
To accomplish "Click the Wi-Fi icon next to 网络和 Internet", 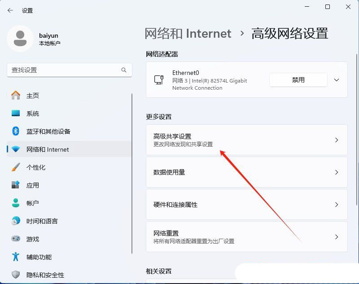I will (15, 149).
